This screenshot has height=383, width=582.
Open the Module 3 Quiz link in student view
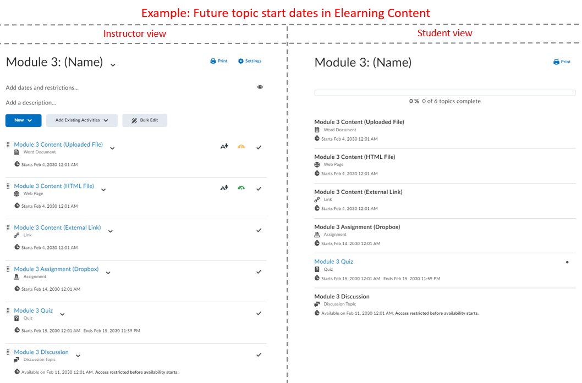coord(333,261)
